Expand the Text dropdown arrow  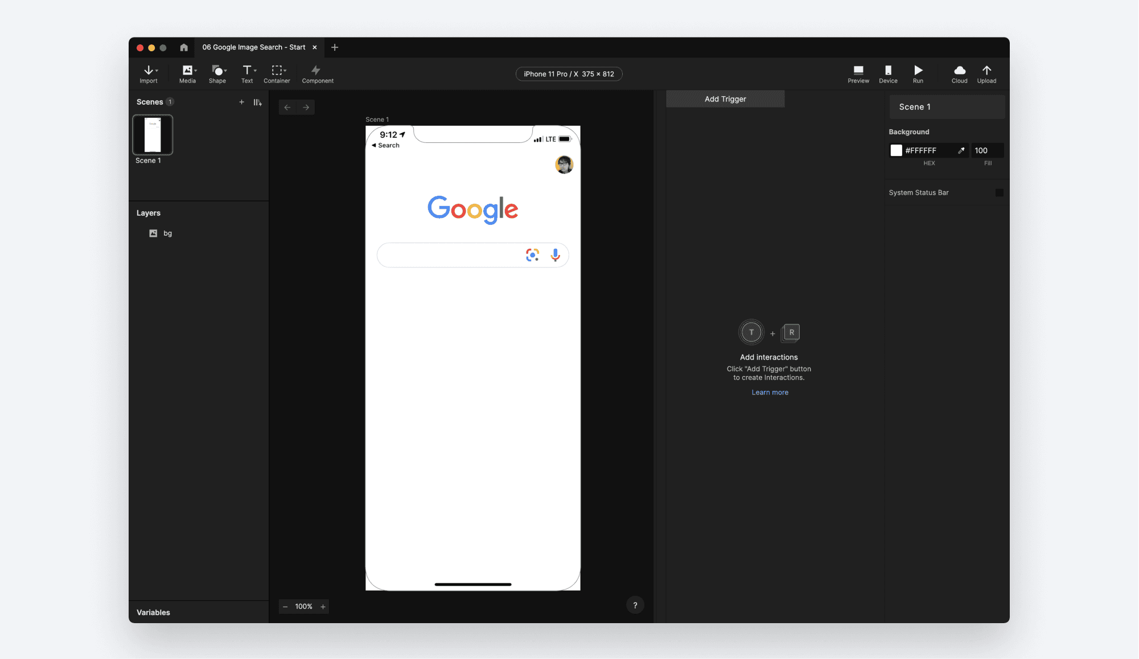[256, 71]
